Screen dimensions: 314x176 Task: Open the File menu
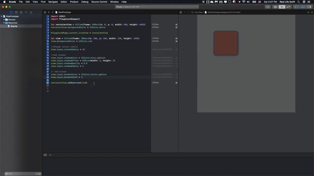(x=21, y=2)
